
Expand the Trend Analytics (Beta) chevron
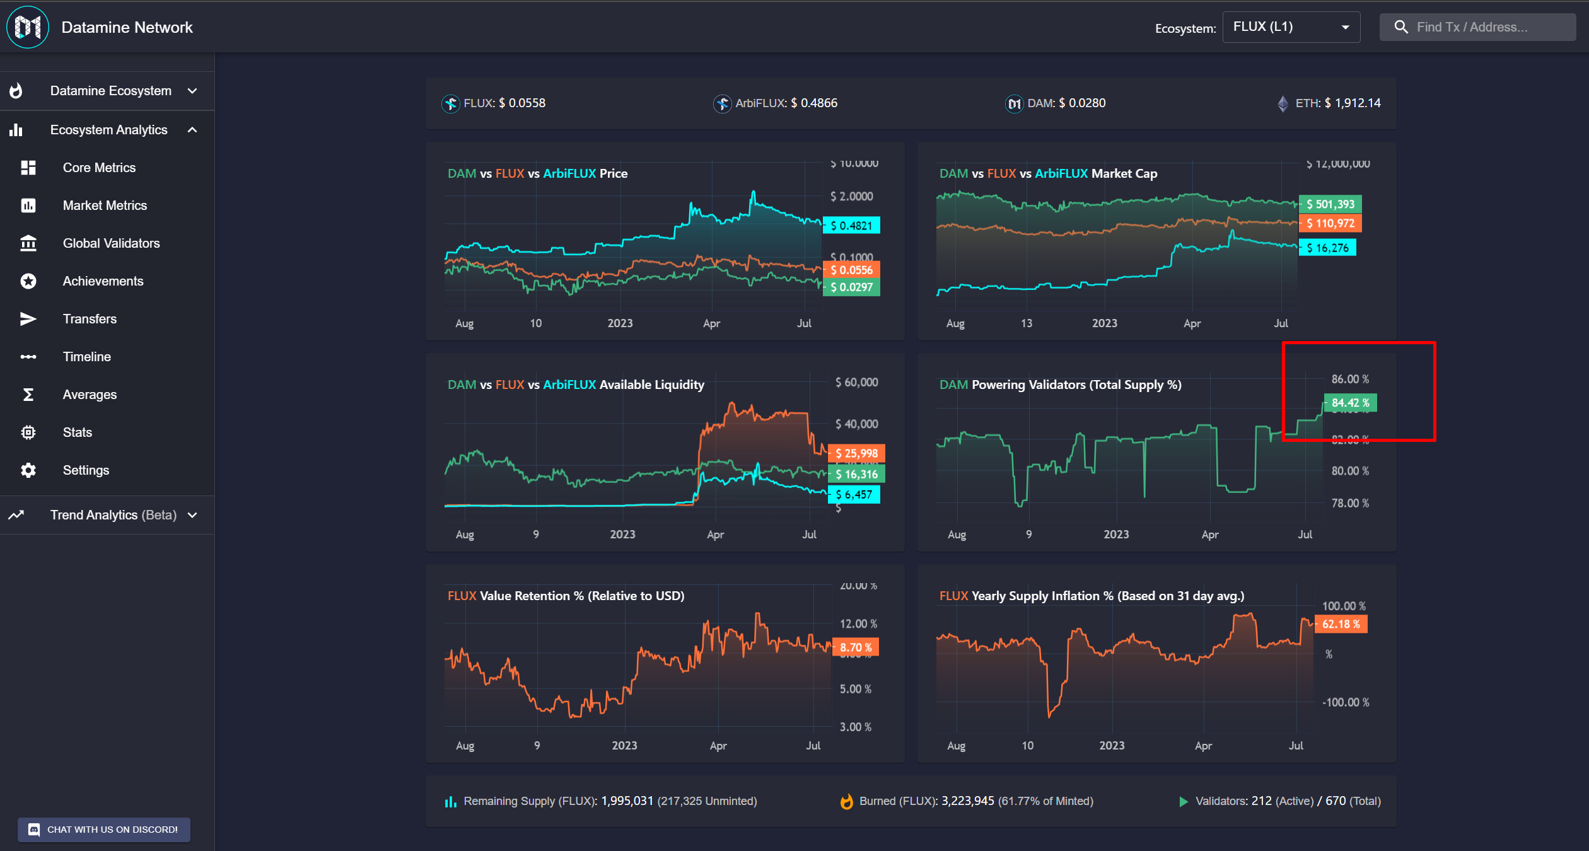(x=192, y=515)
